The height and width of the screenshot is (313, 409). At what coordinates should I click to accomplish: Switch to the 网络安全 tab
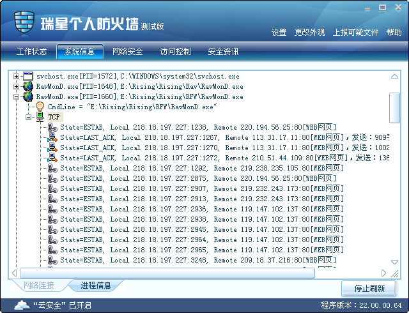(128, 51)
